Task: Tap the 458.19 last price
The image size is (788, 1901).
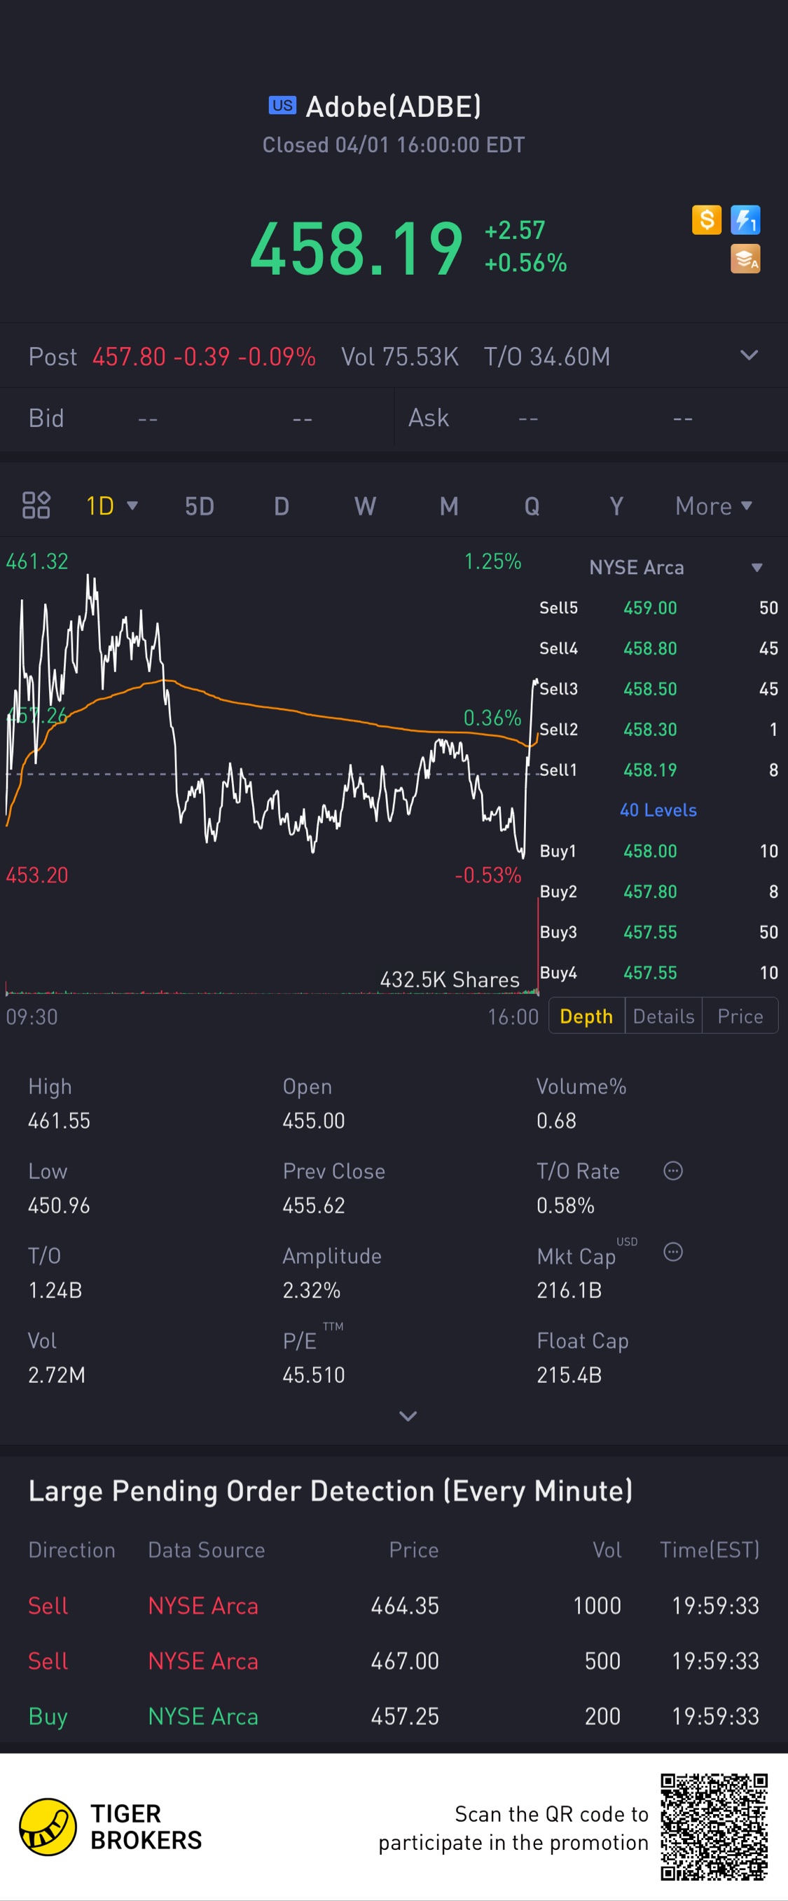Action: (x=357, y=250)
